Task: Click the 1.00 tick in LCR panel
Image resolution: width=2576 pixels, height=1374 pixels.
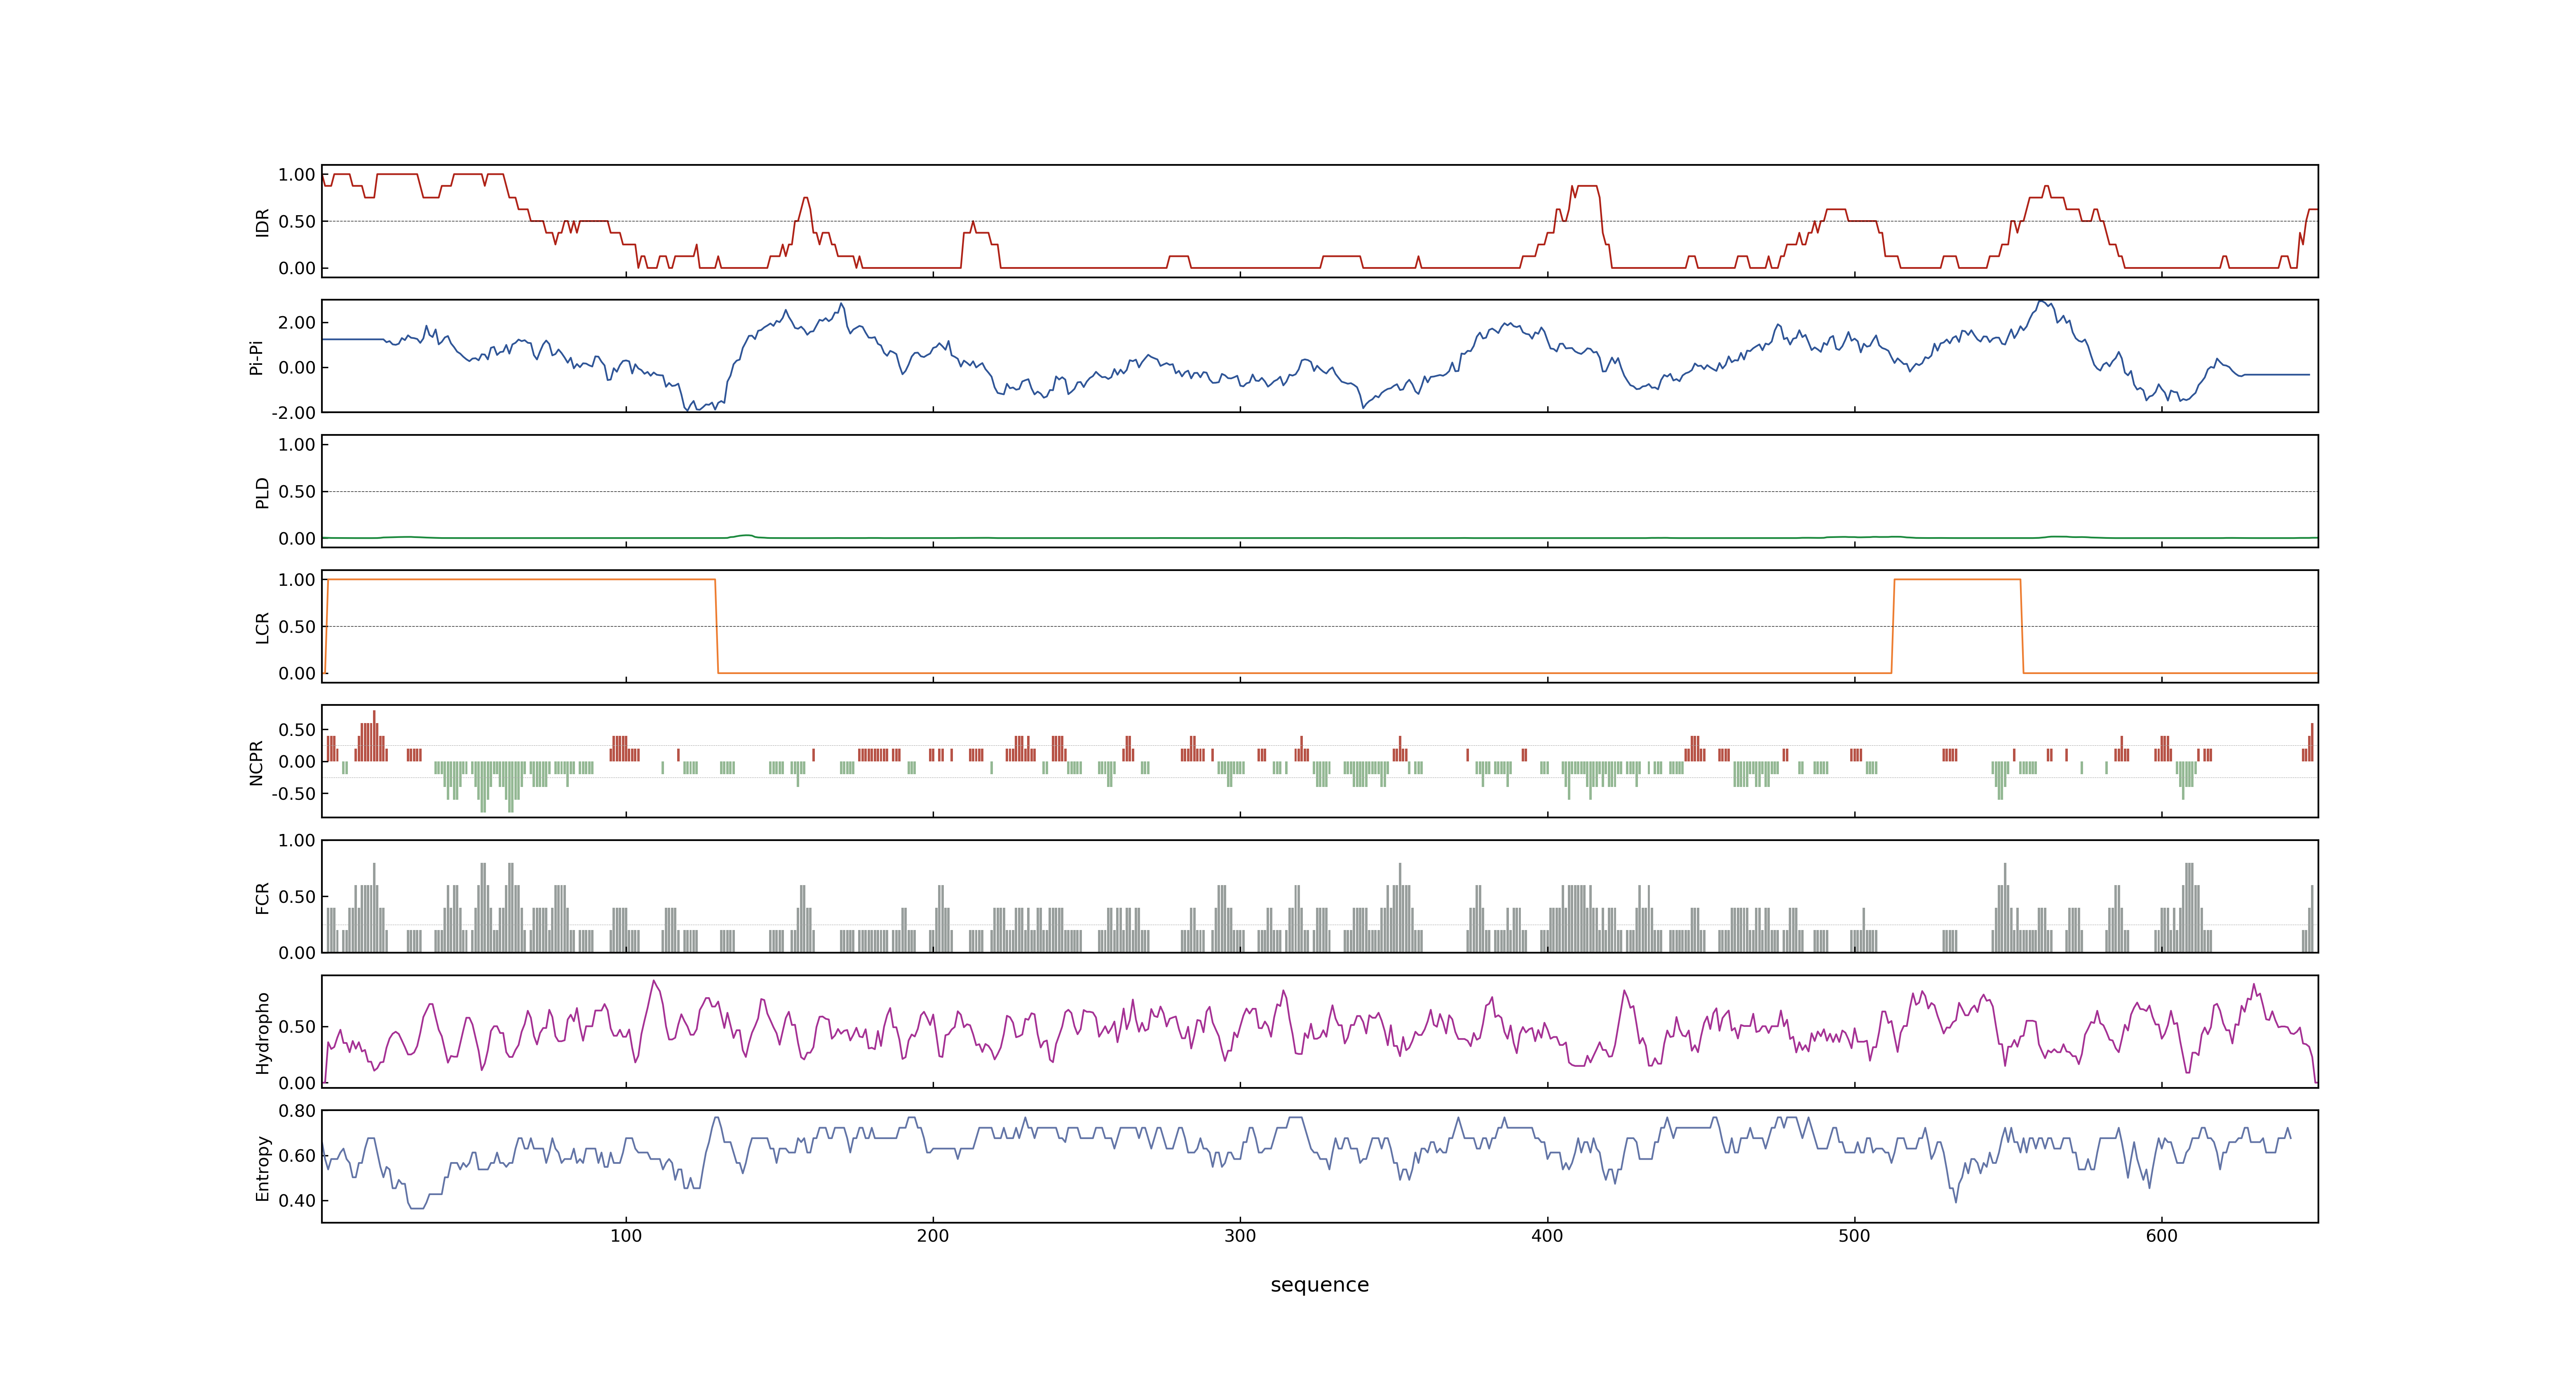Action: [x=297, y=580]
